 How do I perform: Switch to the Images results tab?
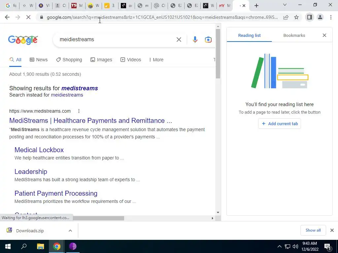click(x=101, y=60)
